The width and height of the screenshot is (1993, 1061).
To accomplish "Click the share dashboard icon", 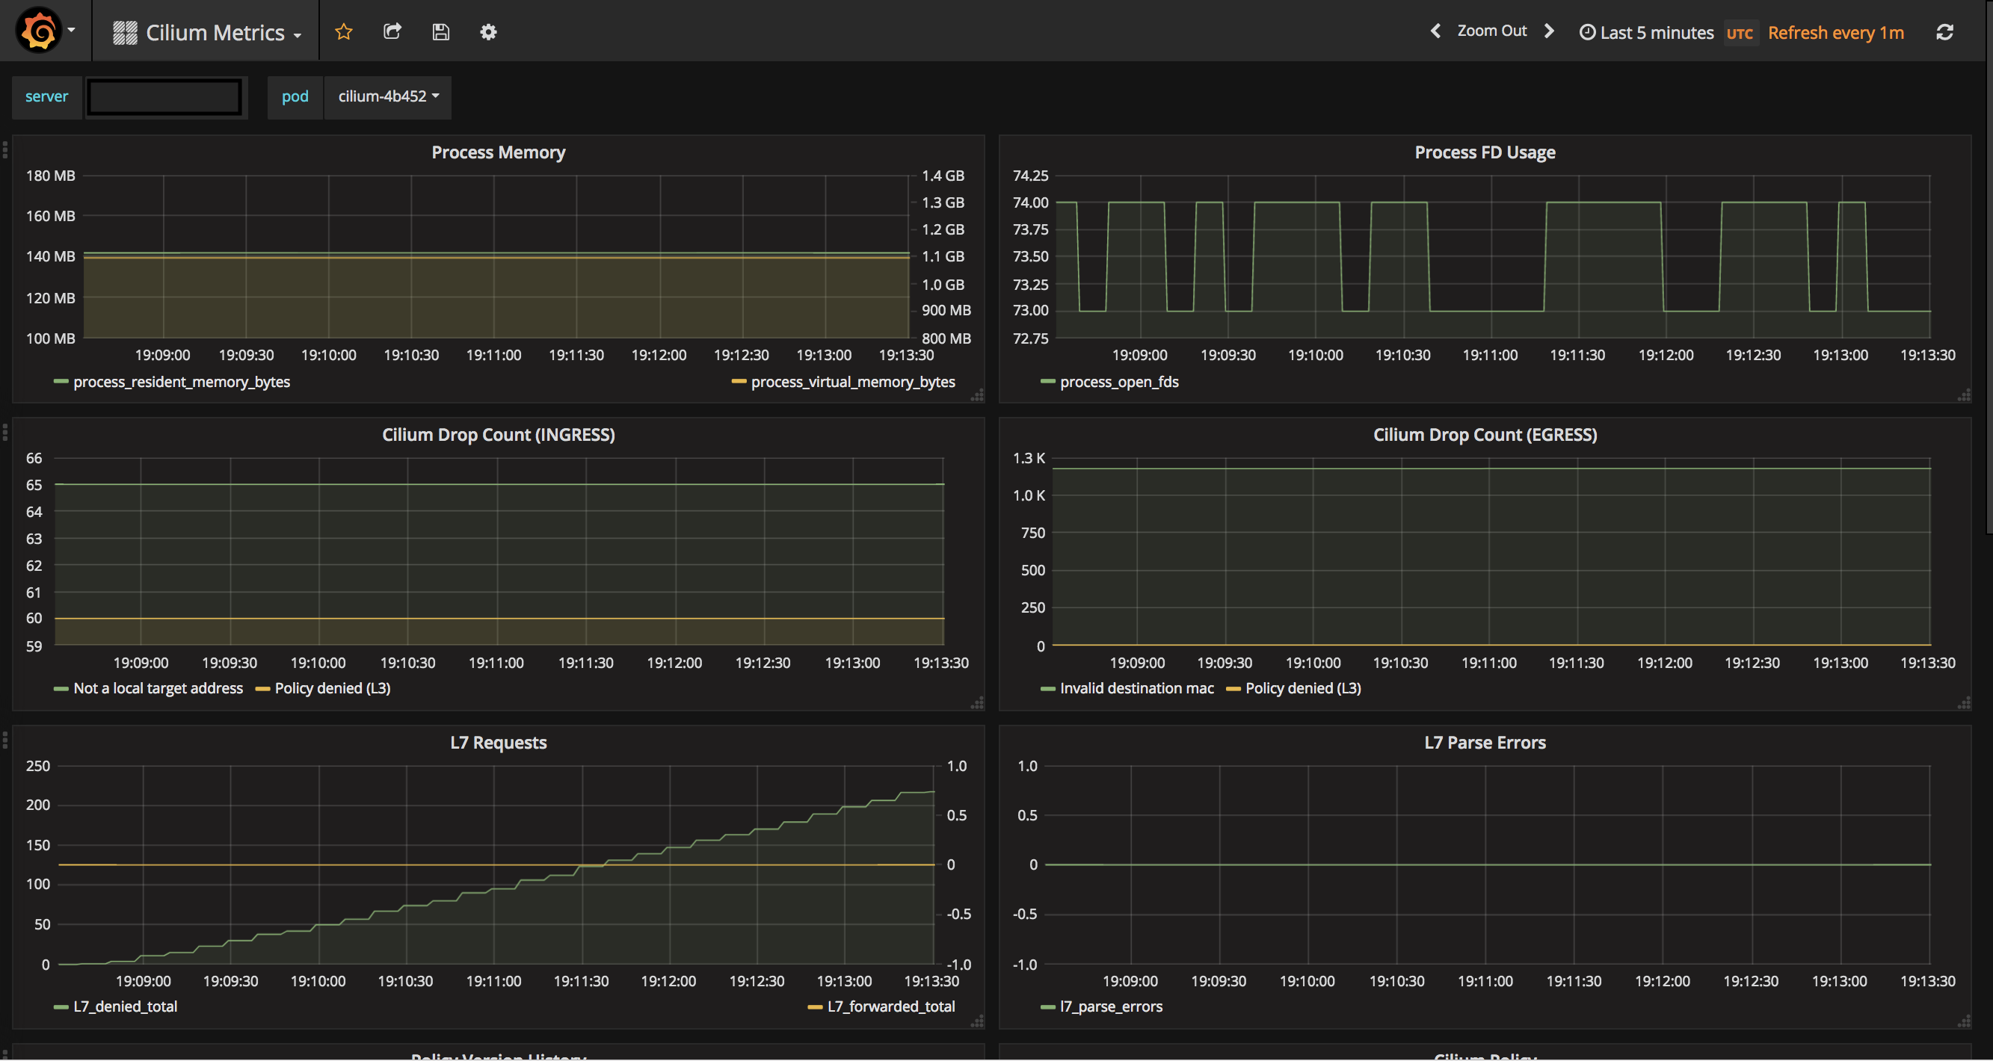I will tap(392, 31).
